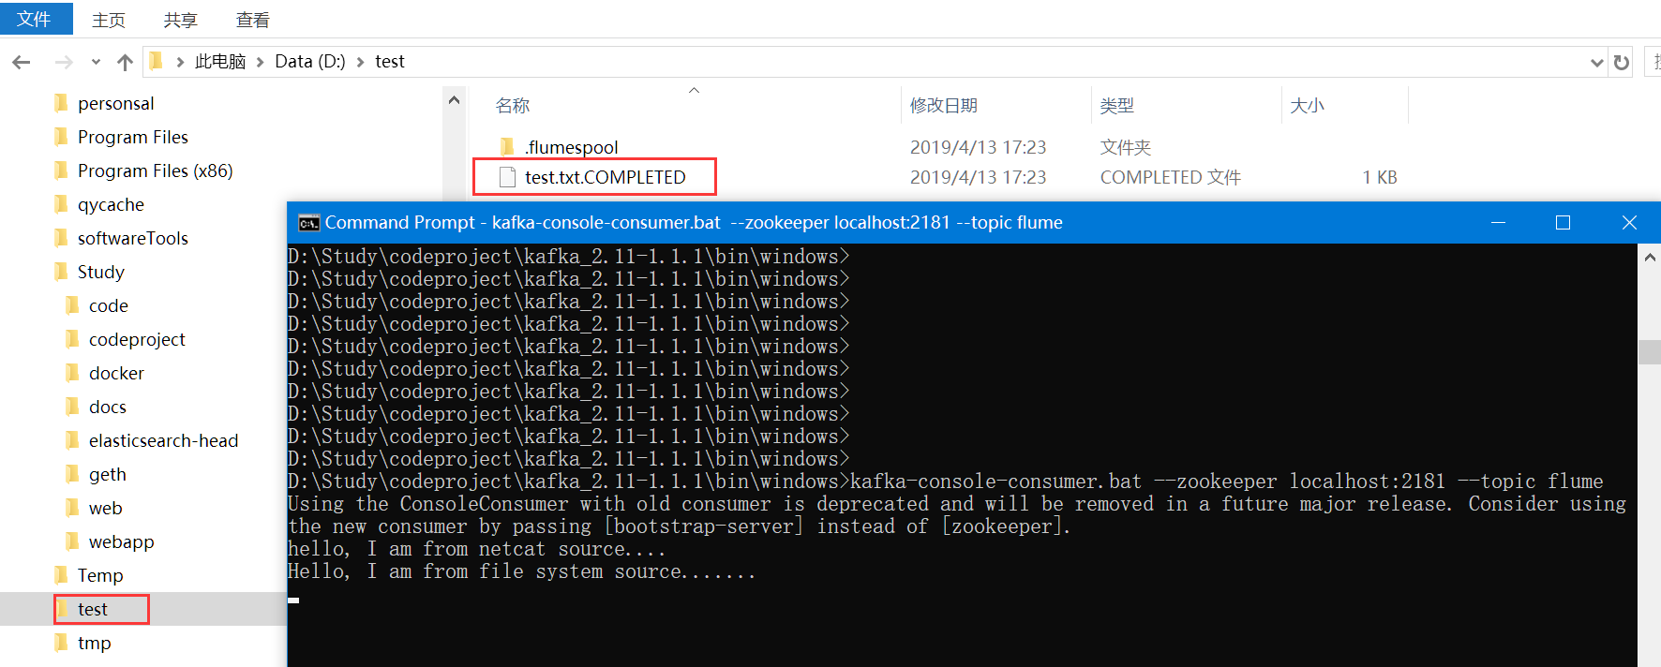Image resolution: width=1661 pixels, height=667 pixels.
Task: Click the Study folder icon in sidebar
Action: tap(62, 272)
